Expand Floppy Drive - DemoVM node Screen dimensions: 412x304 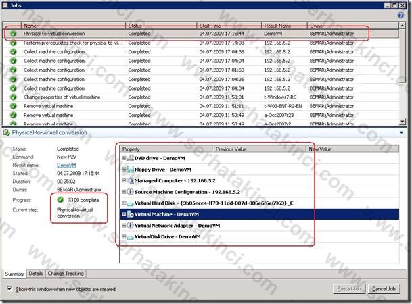tap(124, 170)
